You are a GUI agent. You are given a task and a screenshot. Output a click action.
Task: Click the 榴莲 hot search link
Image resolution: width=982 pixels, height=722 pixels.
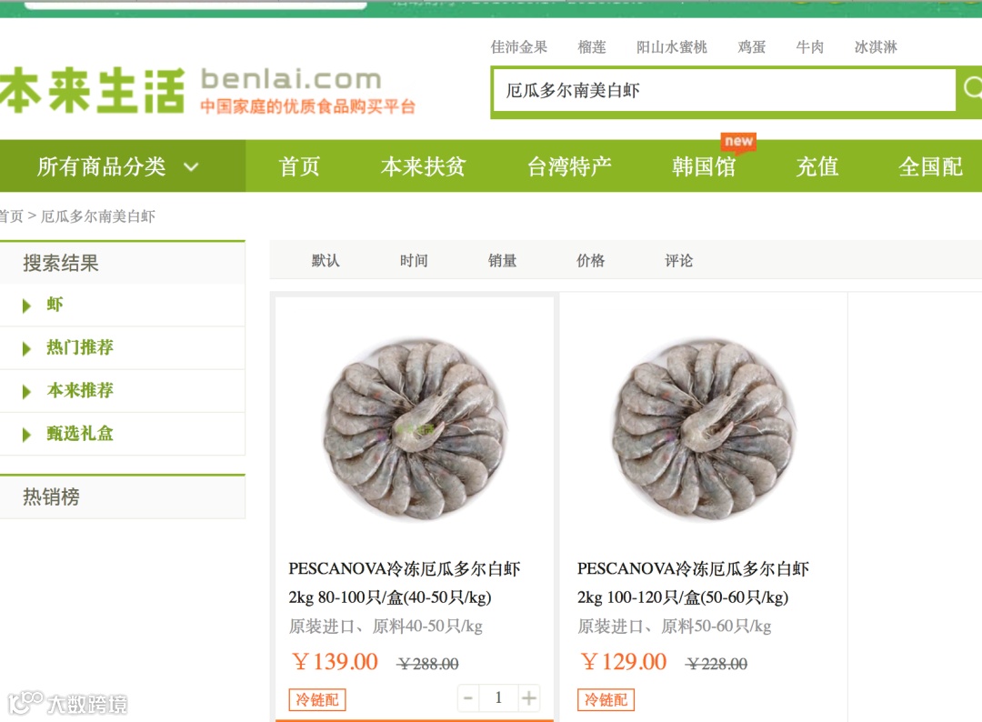[592, 47]
